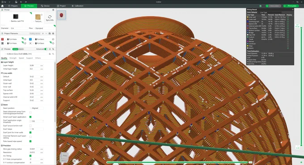Click filament 2 blue color swatch
Screen dimensions: 304x165
(x=30, y=39)
